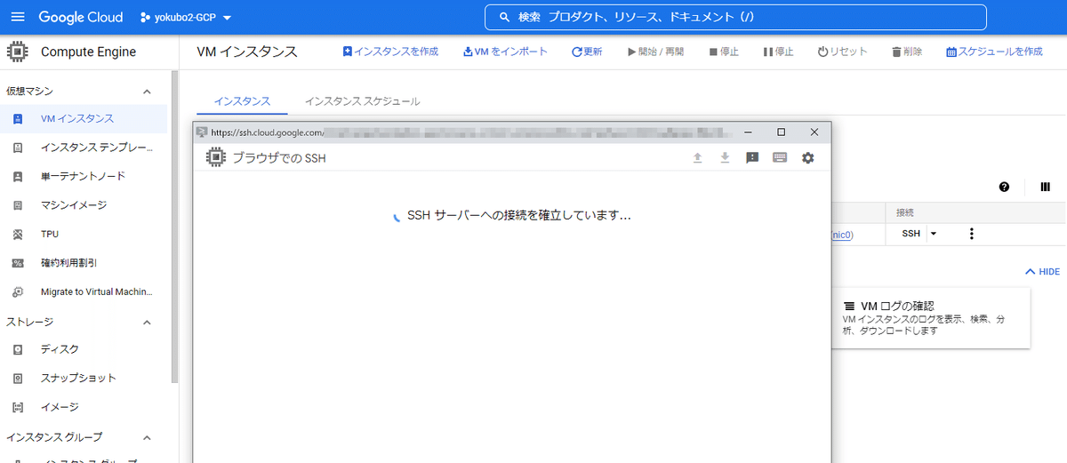Click the nic0 link
The width and height of the screenshot is (1067, 463).
842,235
